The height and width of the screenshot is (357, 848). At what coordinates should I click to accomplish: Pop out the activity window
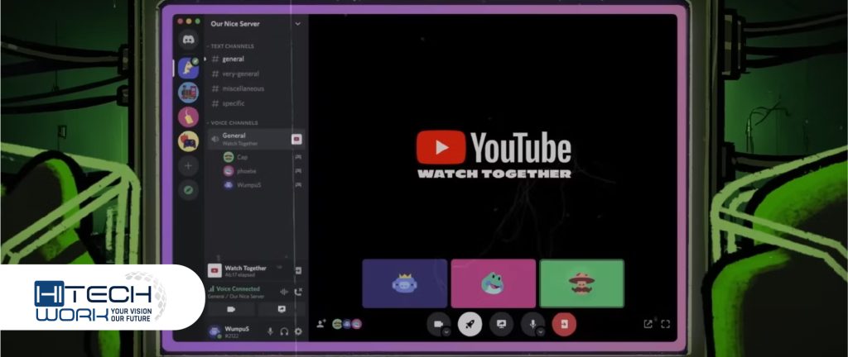[648, 324]
